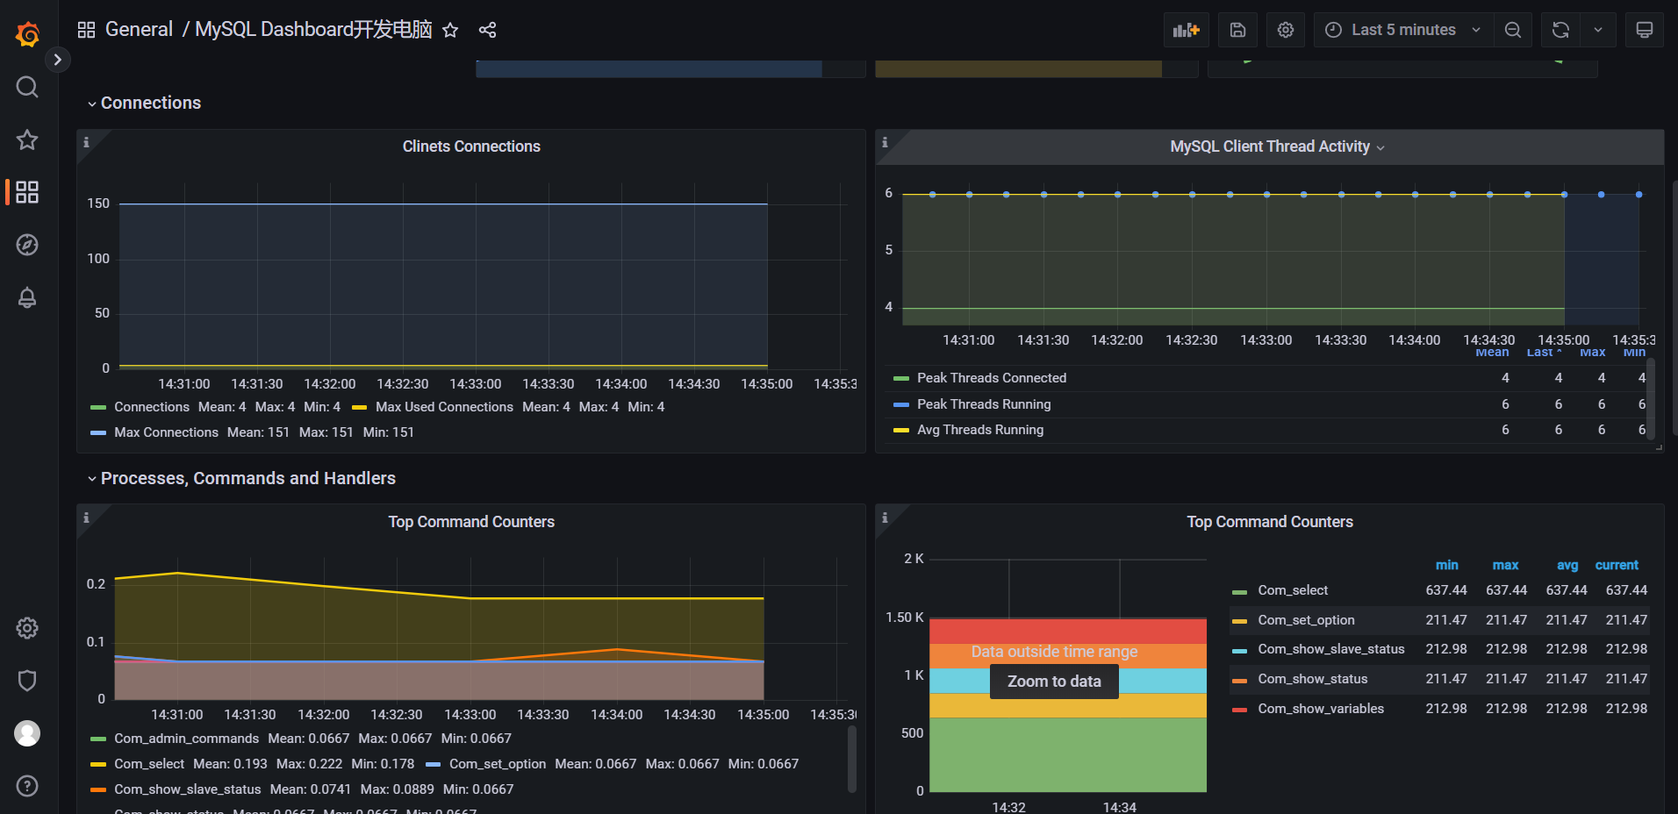
Task: Open the Dashboards sidebar icon
Action: tap(27, 192)
